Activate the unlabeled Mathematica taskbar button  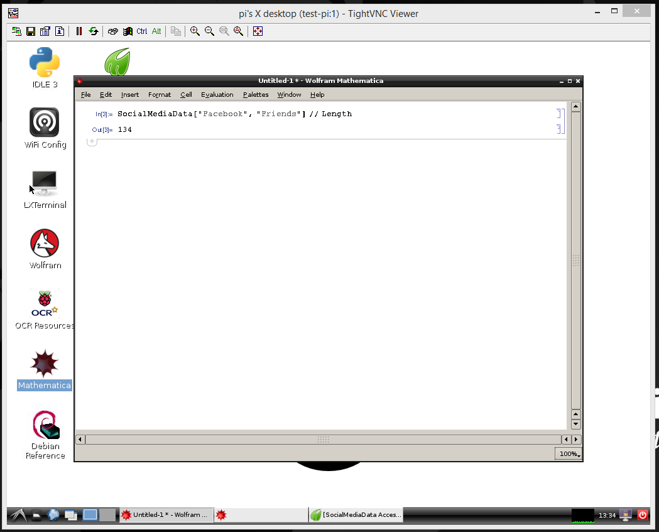261,515
